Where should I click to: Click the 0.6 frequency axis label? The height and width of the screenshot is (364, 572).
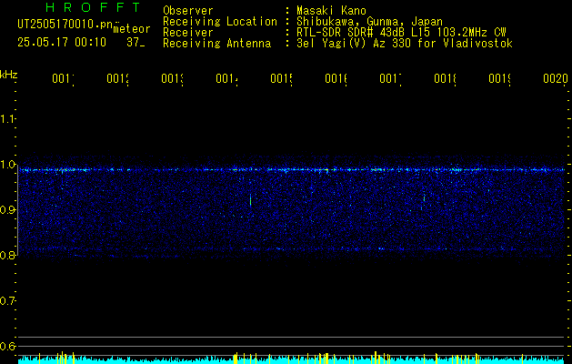tap(7, 346)
